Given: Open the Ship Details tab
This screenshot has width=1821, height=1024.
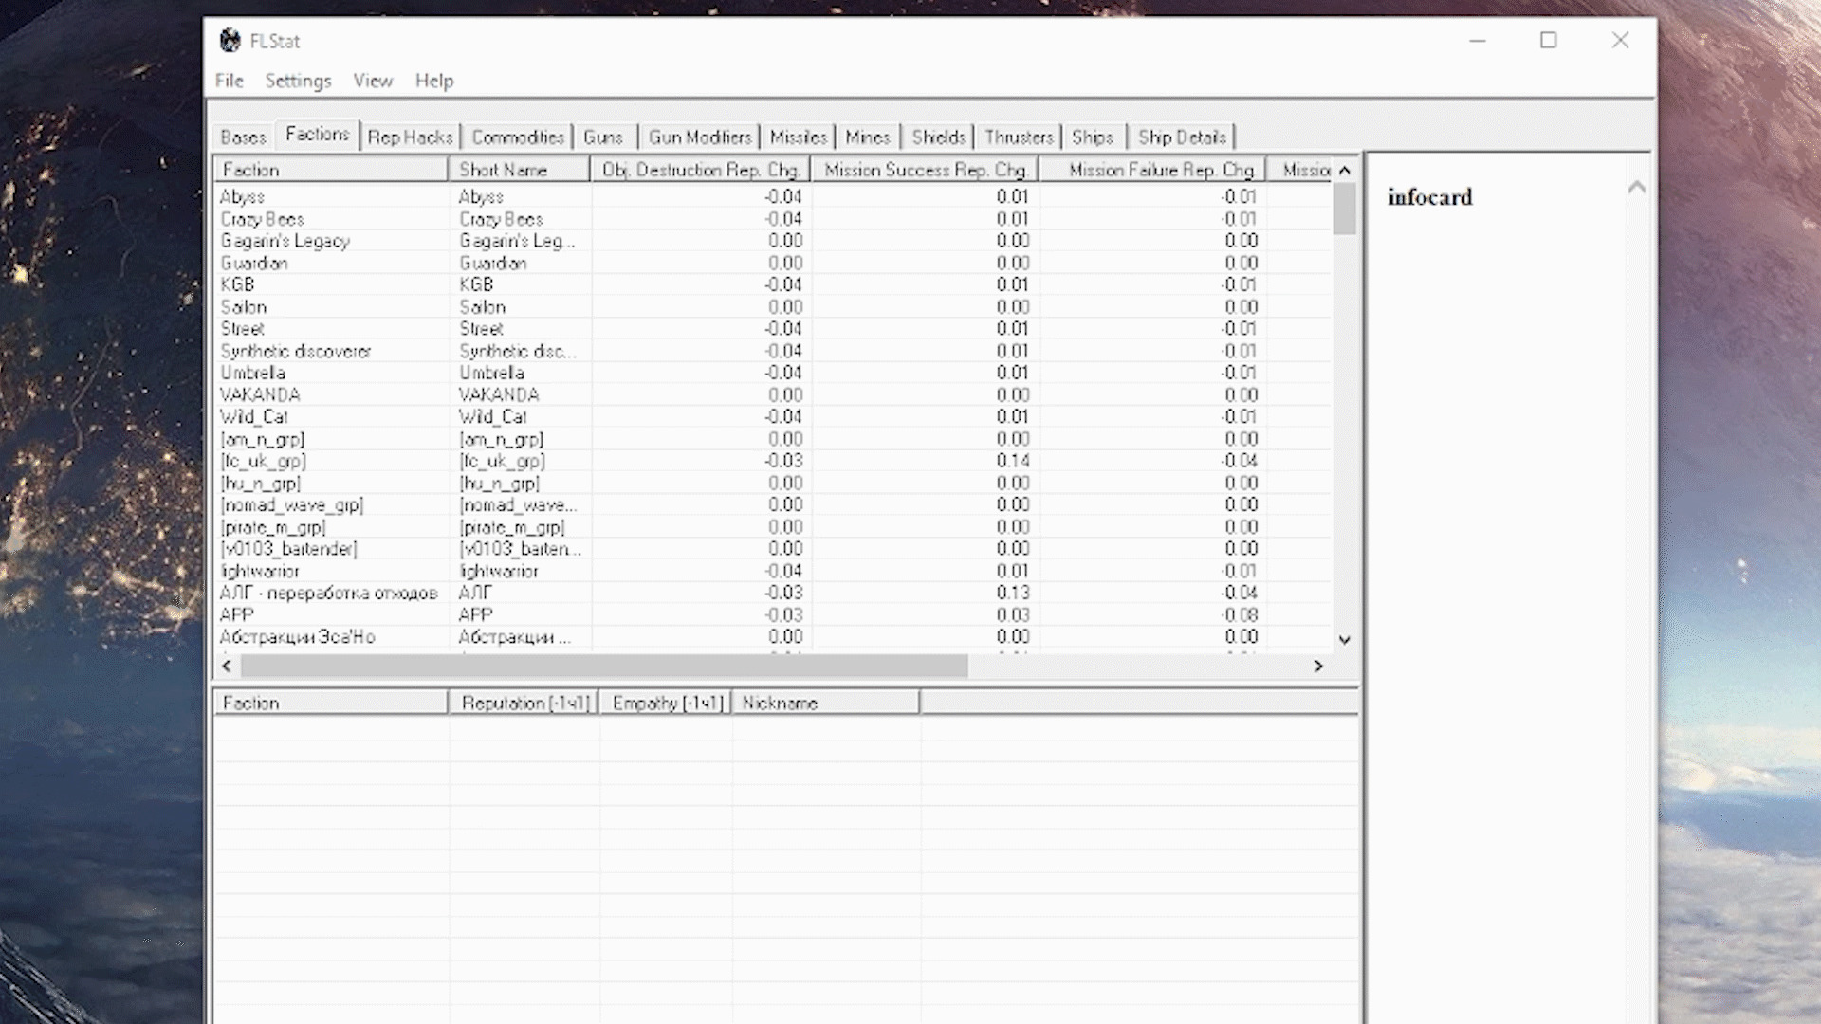Looking at the screenshot, I should (1182, 137).
